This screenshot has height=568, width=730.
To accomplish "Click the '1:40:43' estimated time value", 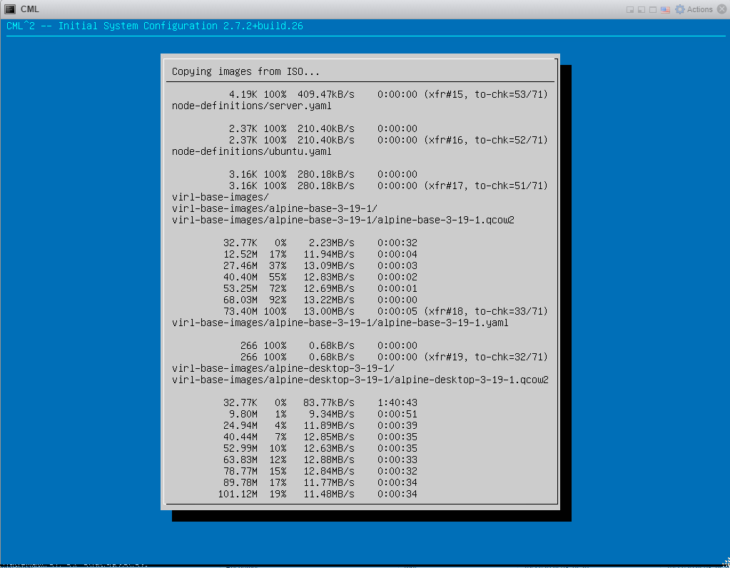I will pos(397,402).
